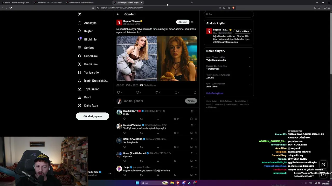The image size is (332, 186).
Task: Go back with the Gönderi arrow
Action: point(118,14)
